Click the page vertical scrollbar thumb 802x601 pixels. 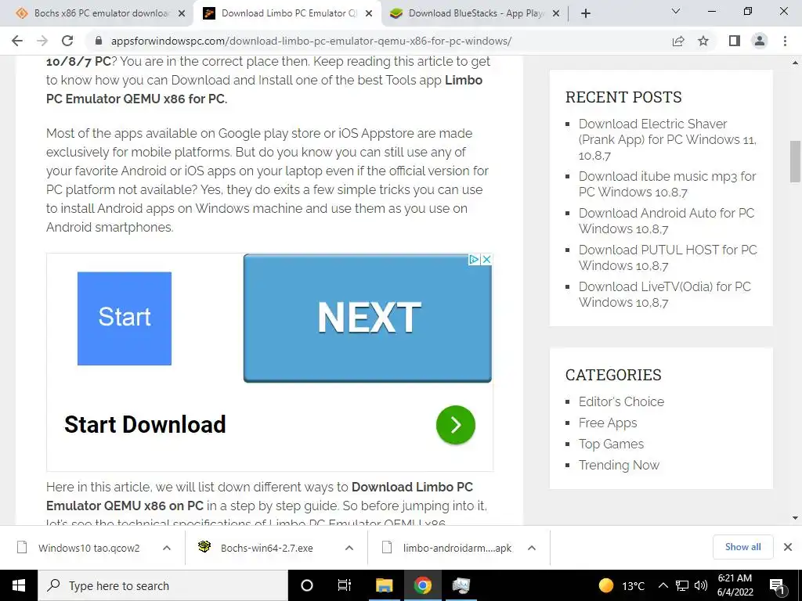tap(795, 161)
